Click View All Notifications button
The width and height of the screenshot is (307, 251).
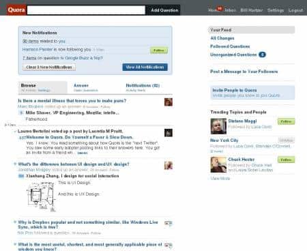pyautogui.click(x=145, y=67)
